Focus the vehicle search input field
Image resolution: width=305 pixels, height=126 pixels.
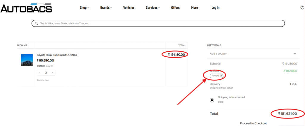coord(158,23)
